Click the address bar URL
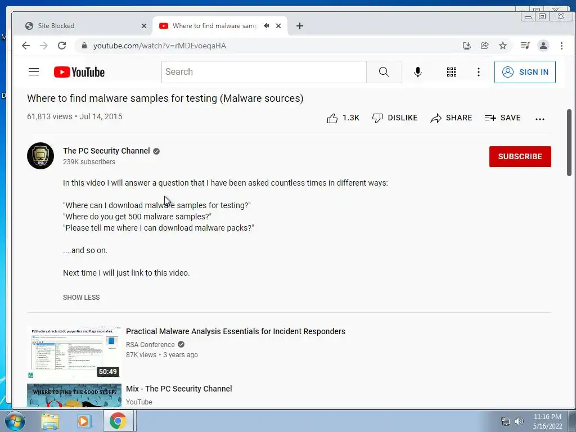The image size is (576, 432). click(159, 46)
